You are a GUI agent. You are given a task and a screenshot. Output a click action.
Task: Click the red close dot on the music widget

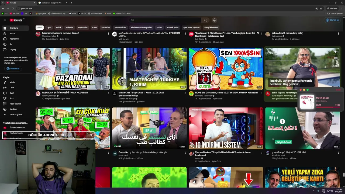click(x=301, y=90)
